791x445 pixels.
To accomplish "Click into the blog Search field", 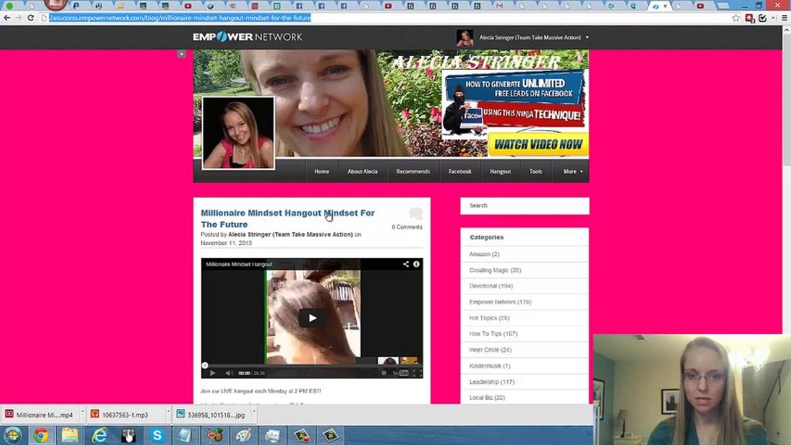I will pyautogui.click(x=524, y=206).
